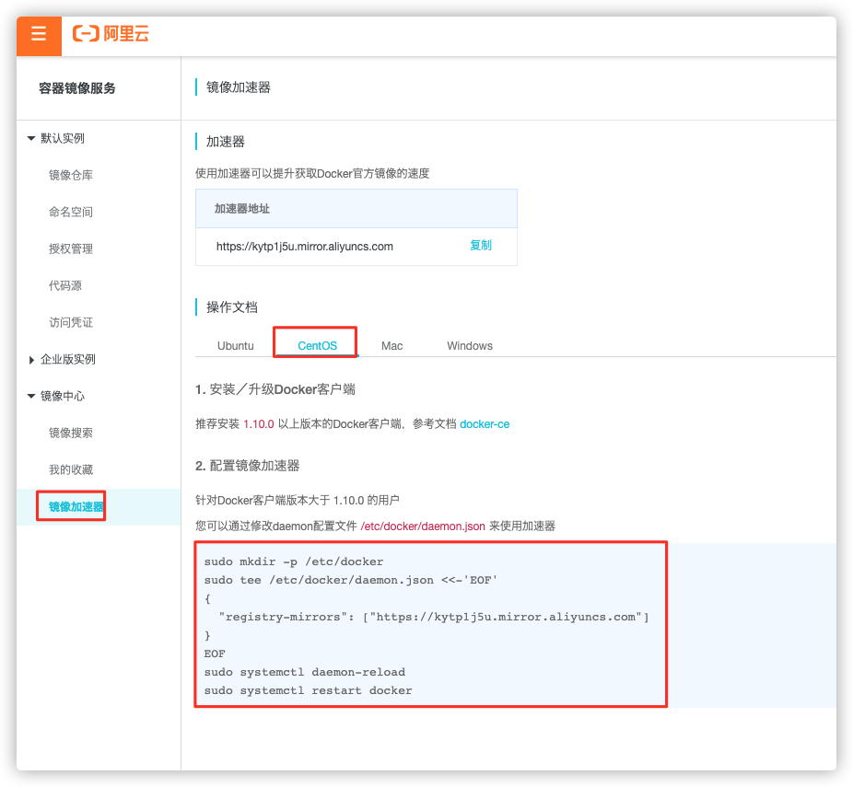Collapse the 默认实例 section
This screenshot has width=853, height=787.
point(31,139)
